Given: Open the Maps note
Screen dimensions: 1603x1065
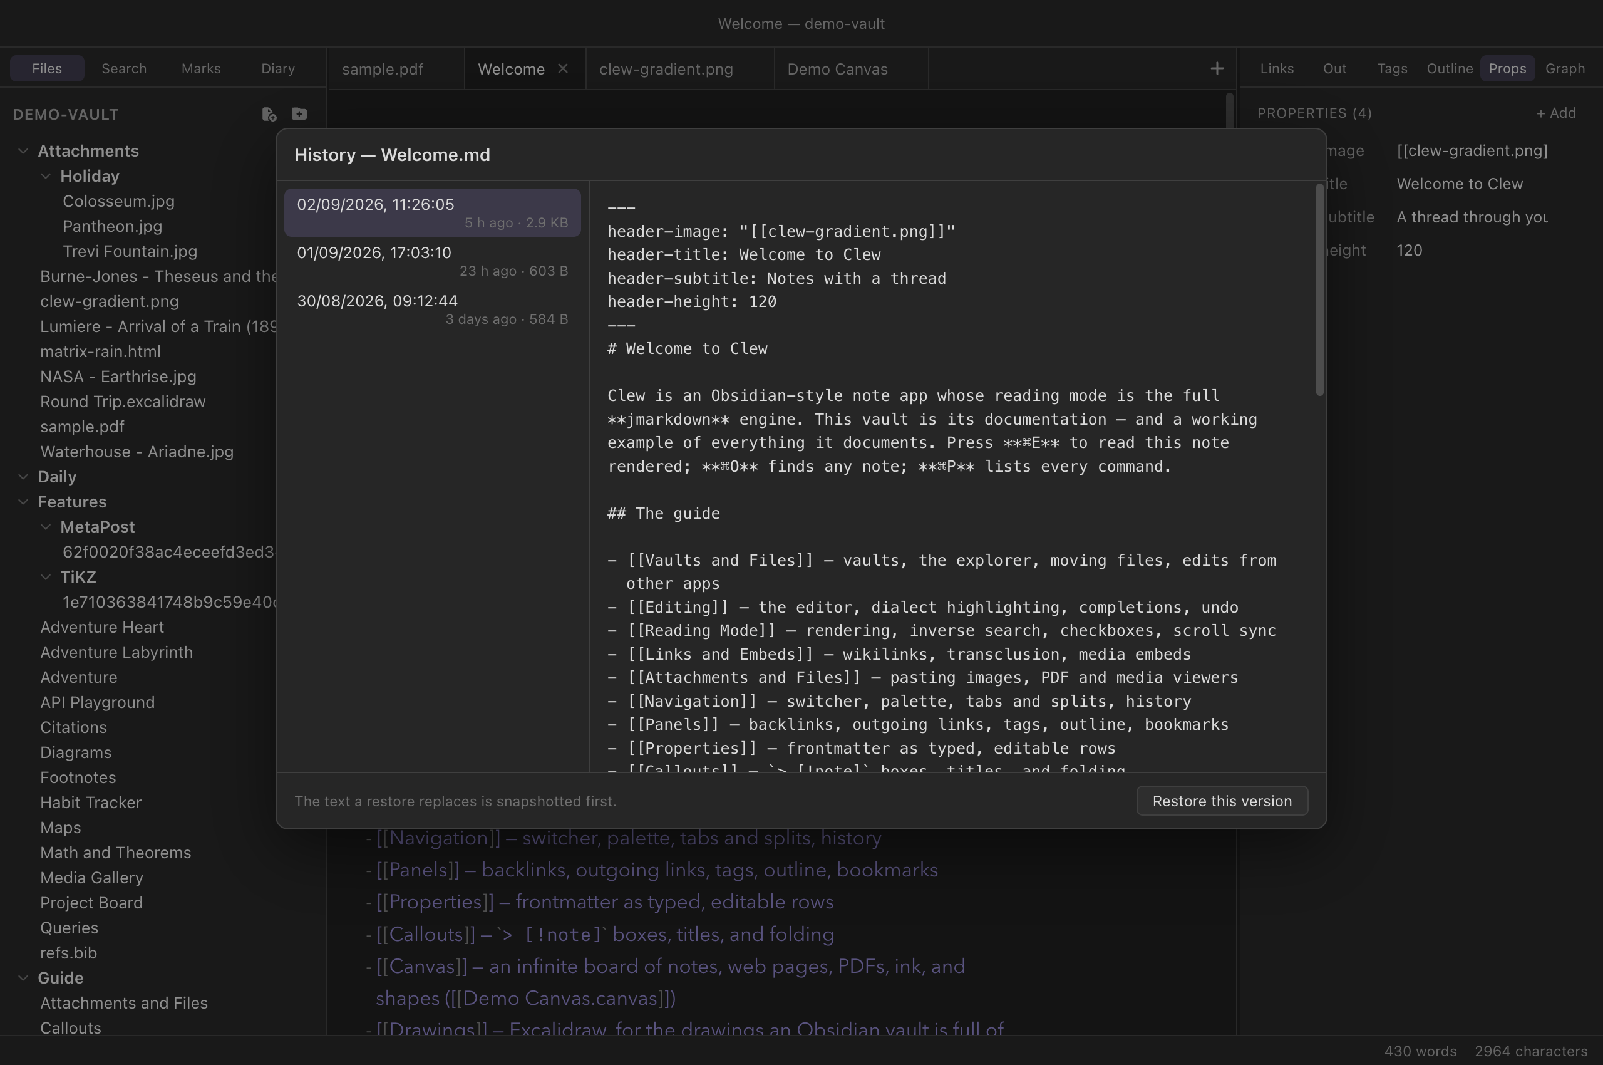Looking at the screenshot, I should click(61, 829).
